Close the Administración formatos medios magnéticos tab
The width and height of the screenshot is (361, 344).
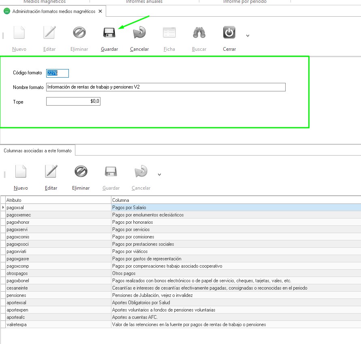[x=100, y=11]
